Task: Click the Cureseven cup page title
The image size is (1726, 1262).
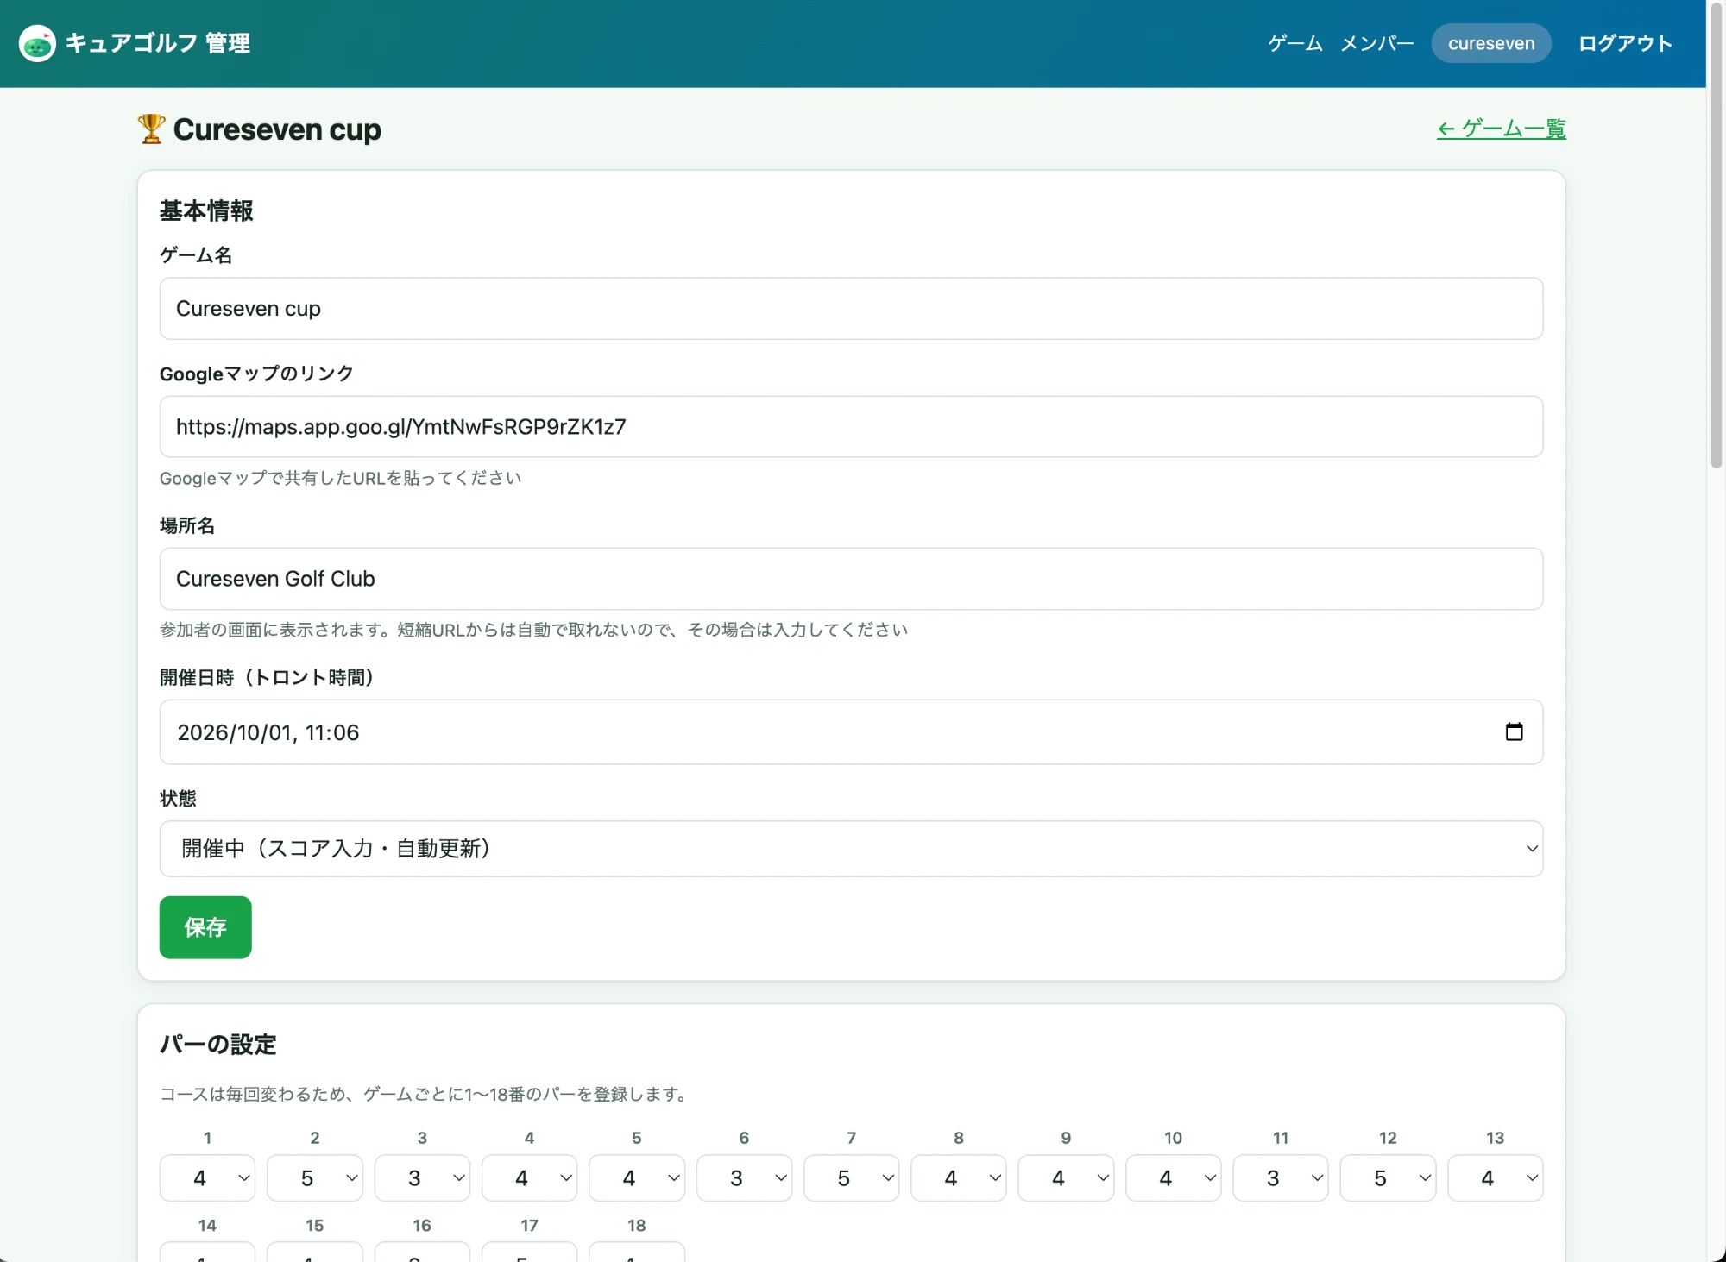Action: [x=277, y=129]
